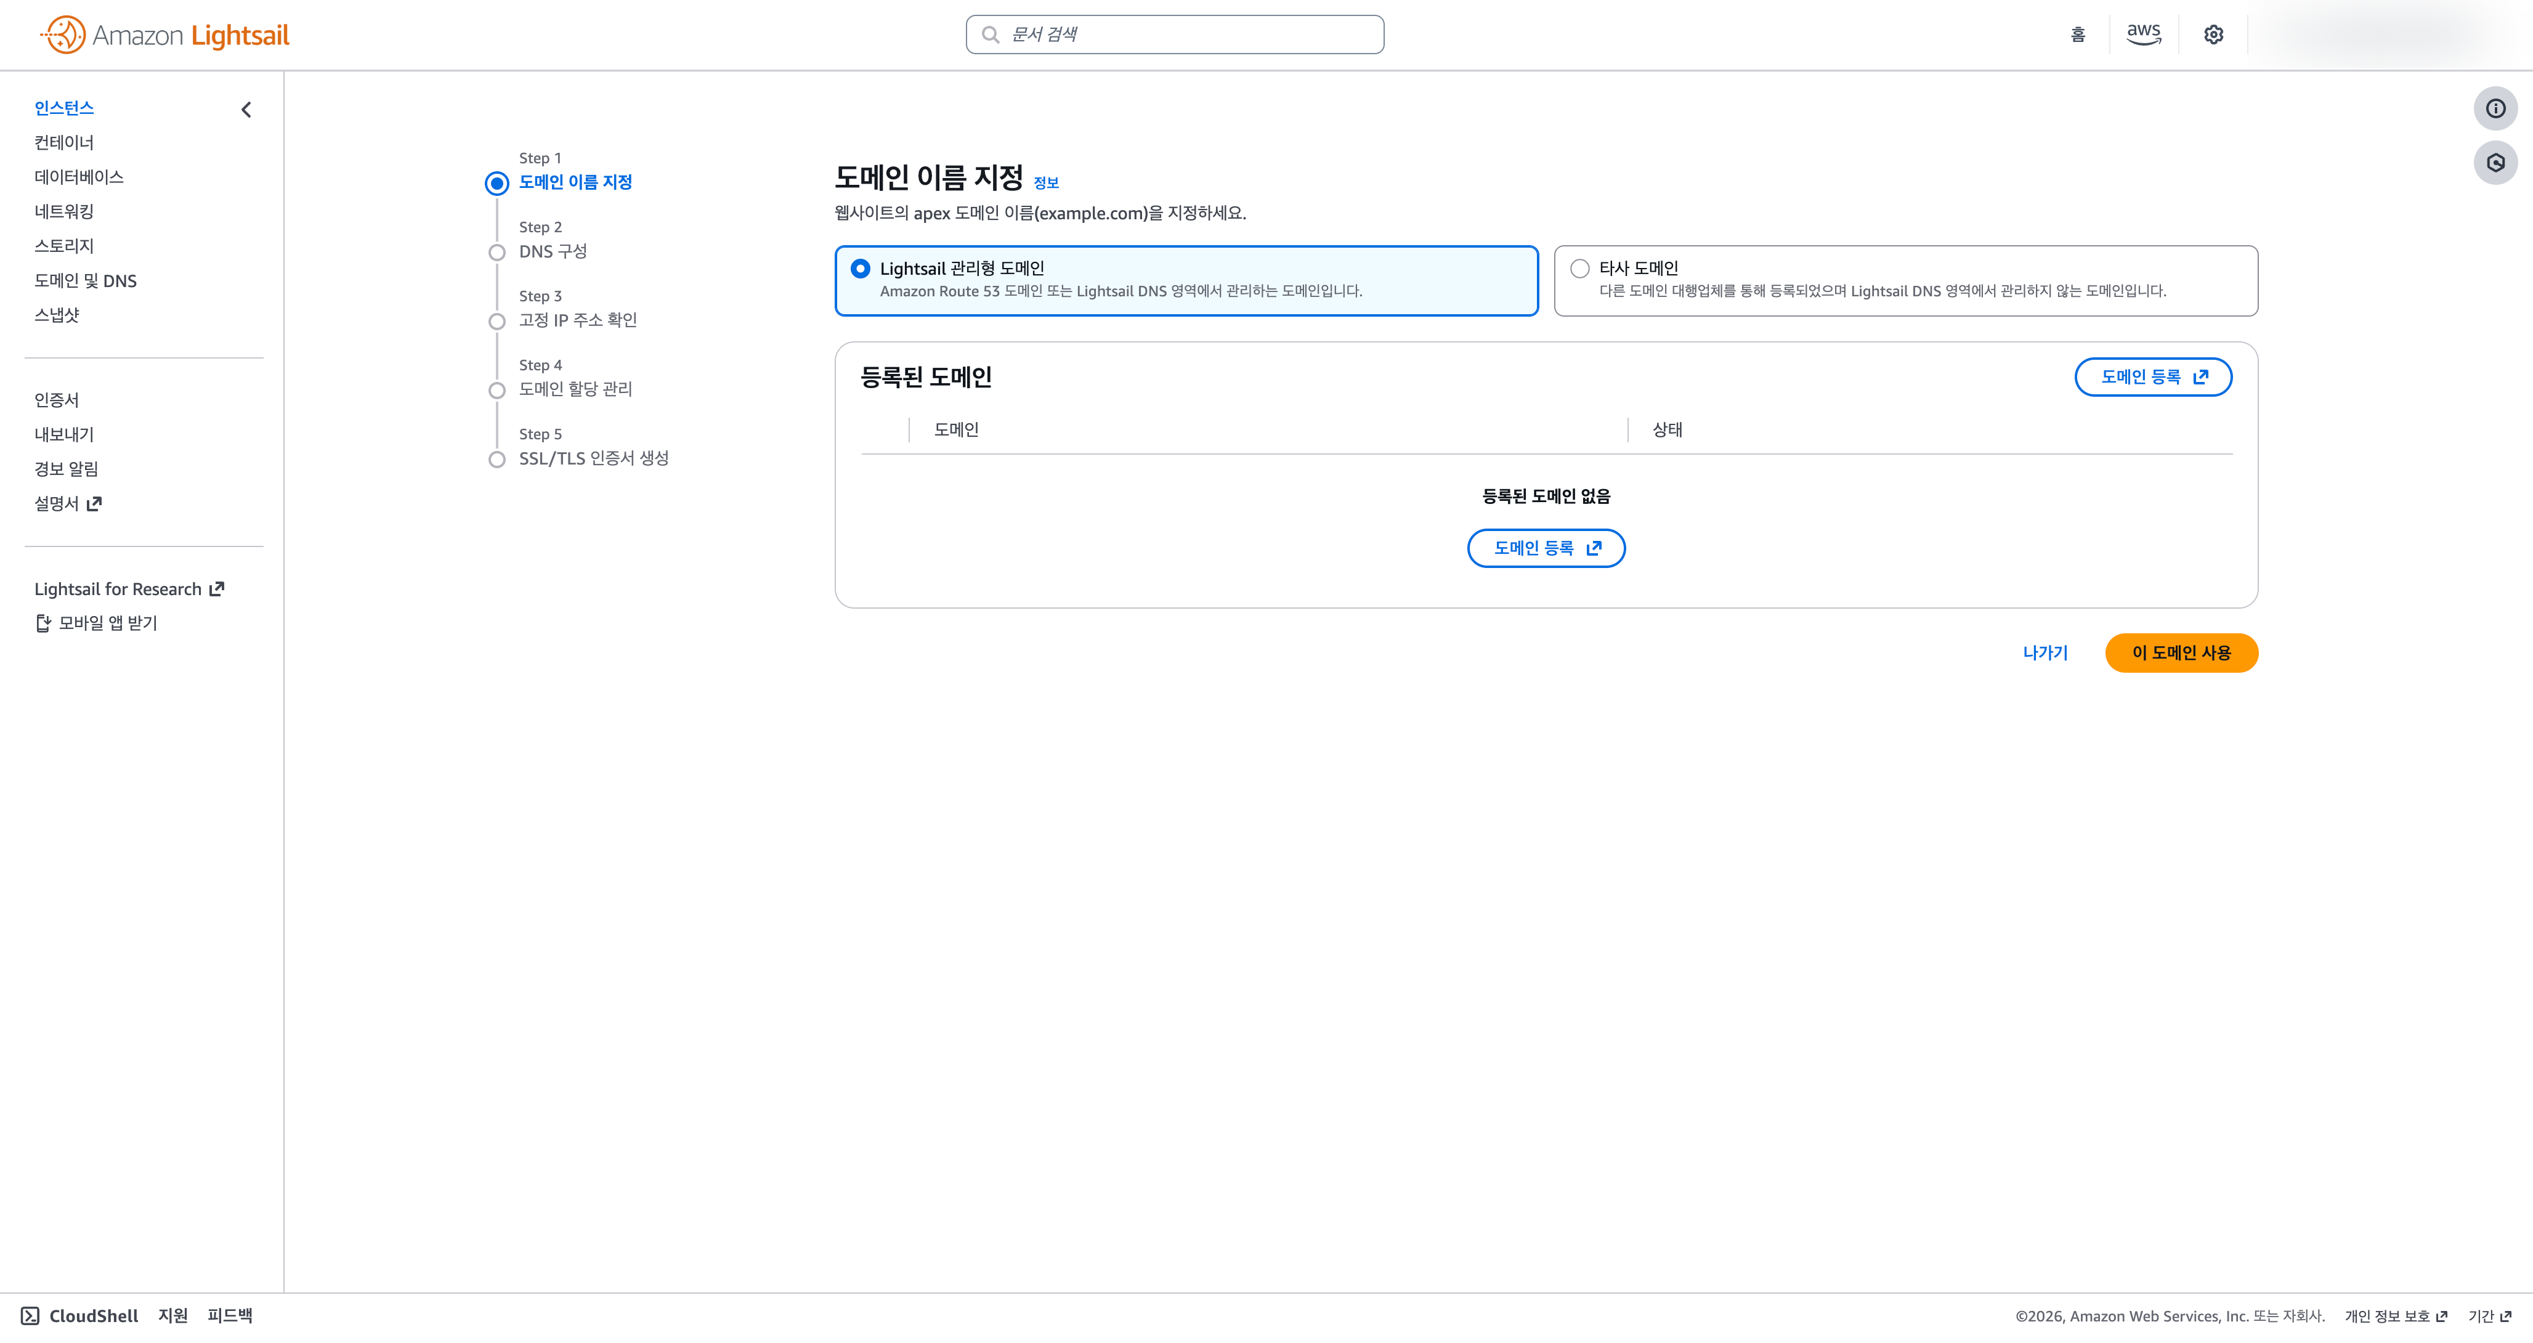Click the Amazon Lightsail logo
This screenshot has height=1343, width=2533.
coord(164,35)
